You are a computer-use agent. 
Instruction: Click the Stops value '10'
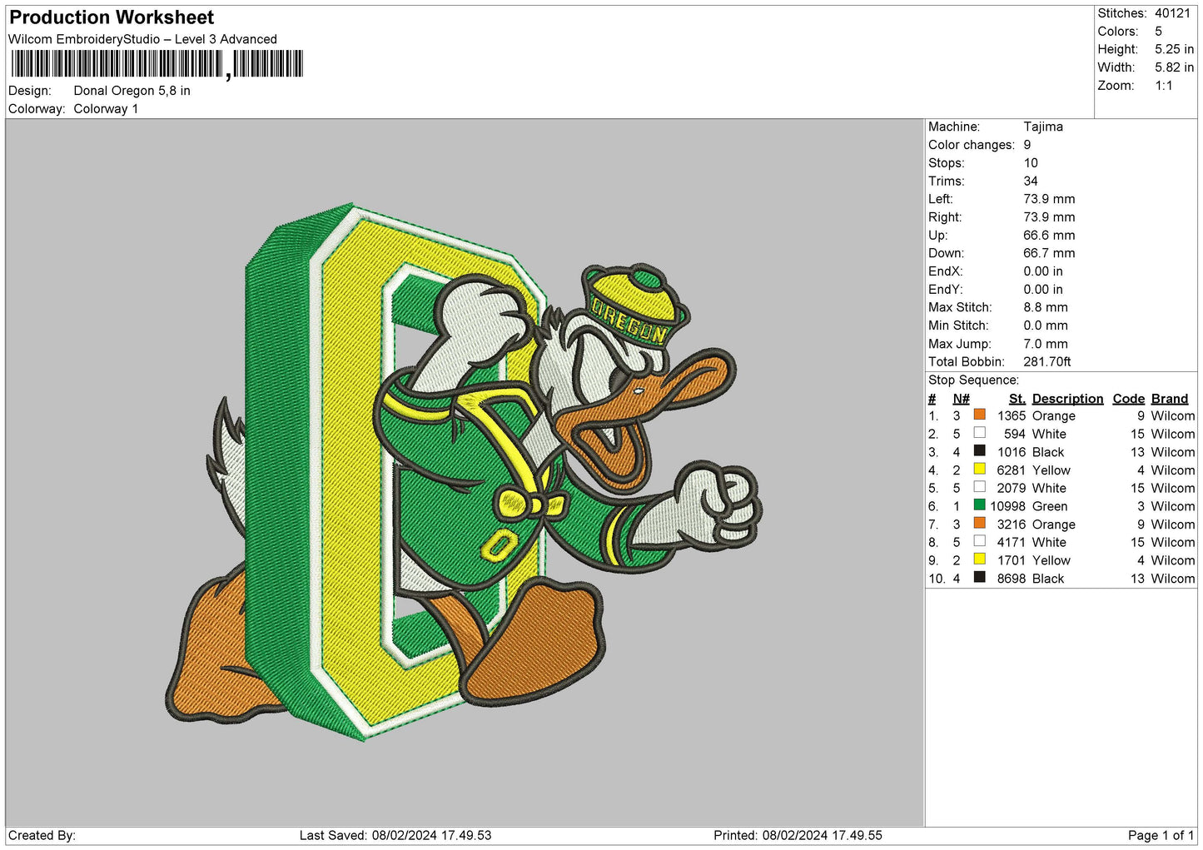click(x=1031, y=163)
